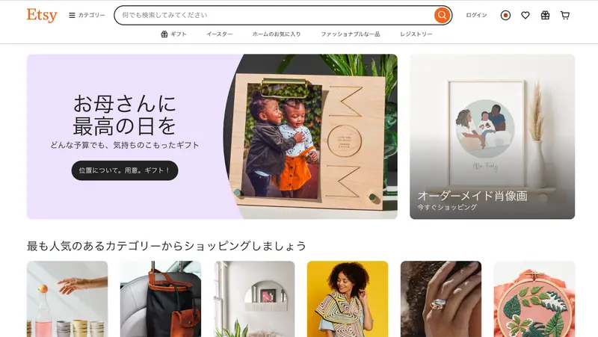The height and width of the screenshot is (337, 598).
Task: Click the Etsy logo
Action: pyautogui.click(x=42, y=15)
